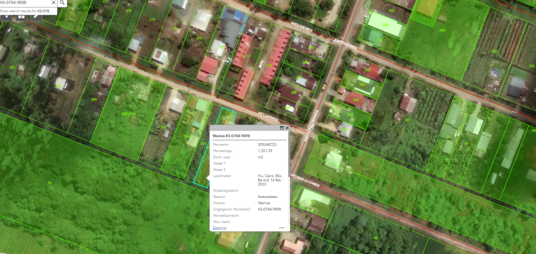Screen dimensions: 536x254
Task: Close the Wanica KS-0784-9898 popup
Action: [x=287, y=128]
